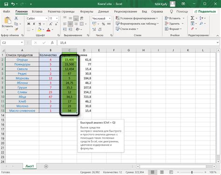This screenshot has width=221, height=175.
Task: Open the Формат cells menu
Action: pyautogui.click(x=173, y=29)
